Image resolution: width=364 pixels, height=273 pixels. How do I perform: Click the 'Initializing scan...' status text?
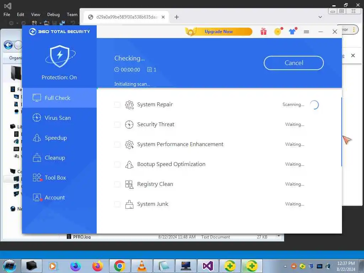click(132, 84)
